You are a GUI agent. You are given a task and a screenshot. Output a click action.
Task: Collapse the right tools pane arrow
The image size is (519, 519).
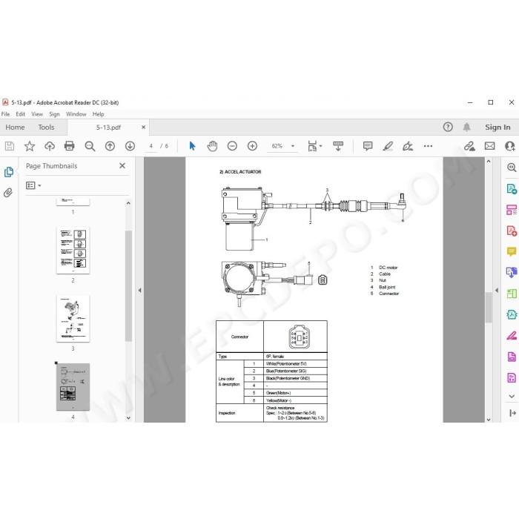(497, 291)
